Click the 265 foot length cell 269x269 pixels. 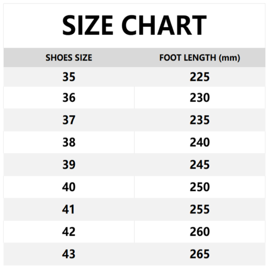(200, 254)
